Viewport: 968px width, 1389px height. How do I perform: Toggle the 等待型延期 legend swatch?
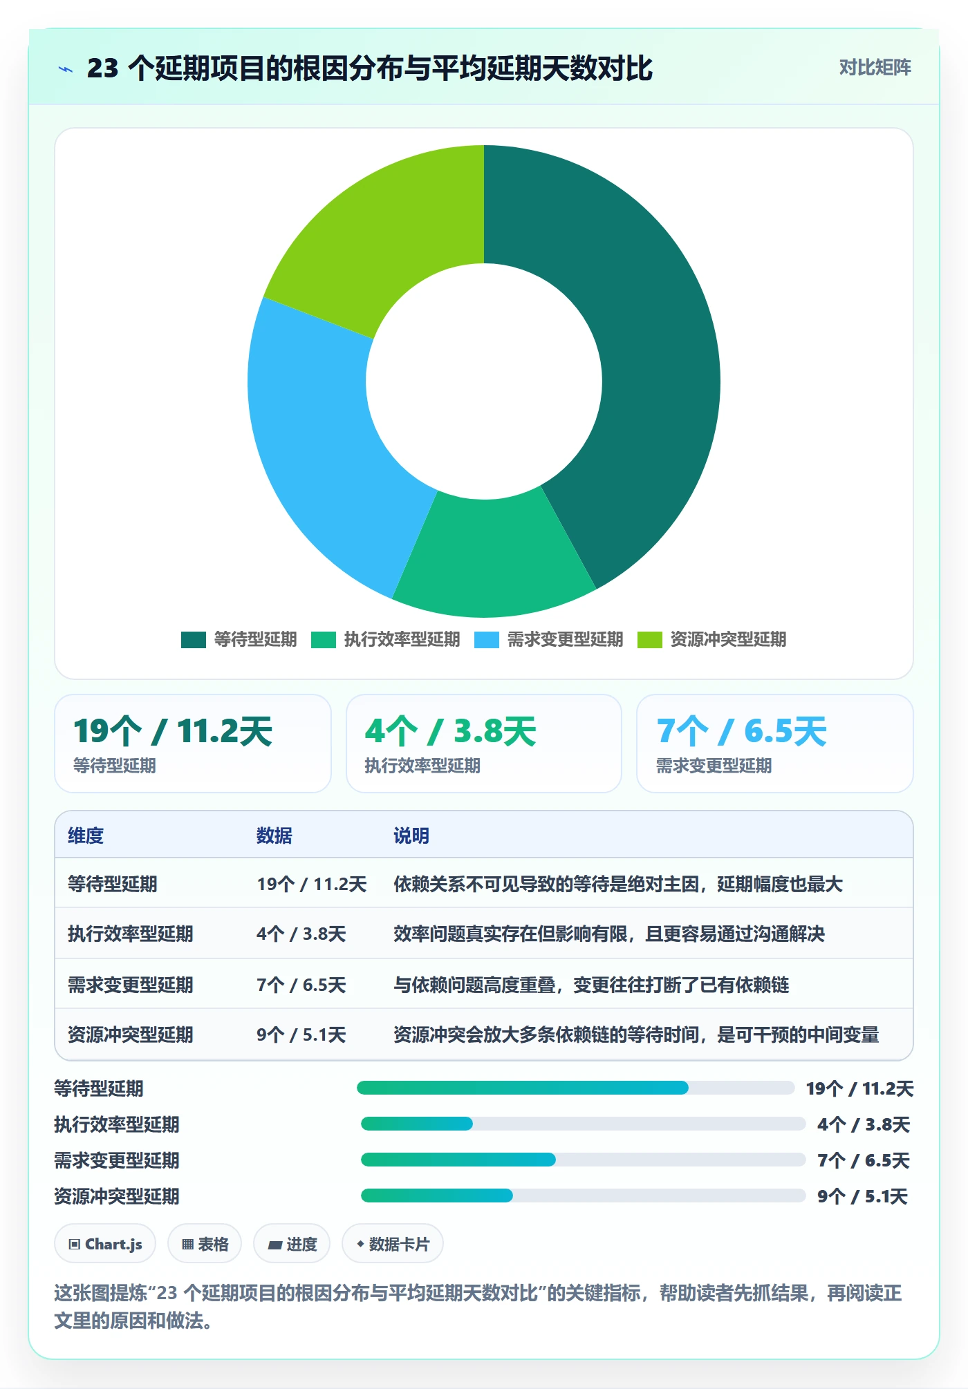194,640
